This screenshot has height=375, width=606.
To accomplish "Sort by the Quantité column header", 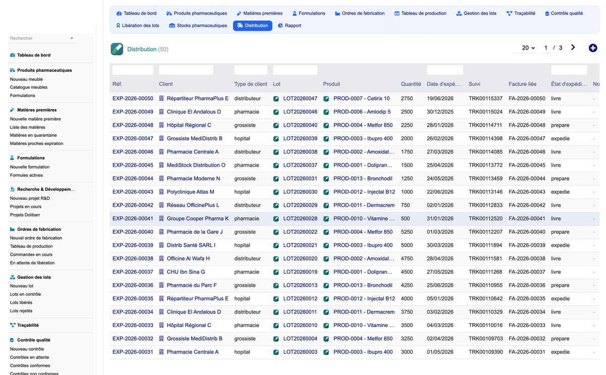I will coord(411,84).
